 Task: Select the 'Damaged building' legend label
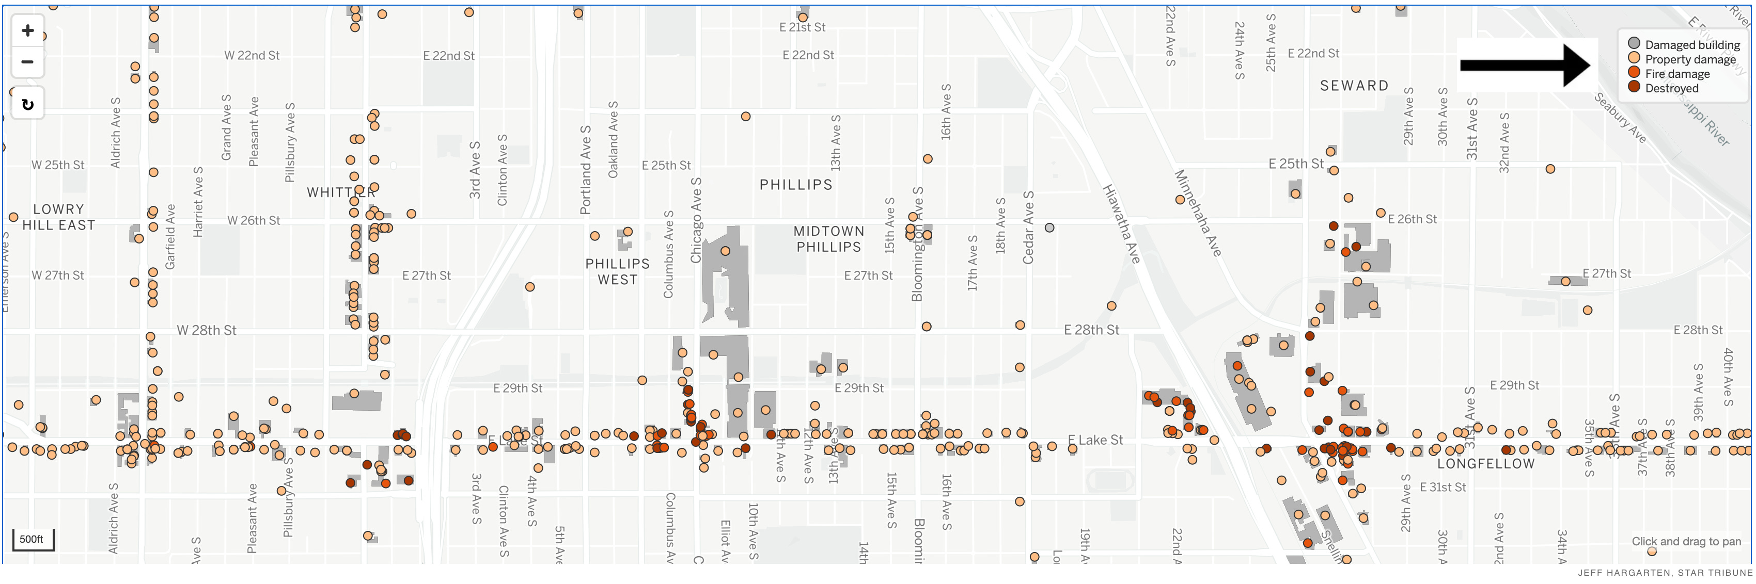click(1692, 45)
